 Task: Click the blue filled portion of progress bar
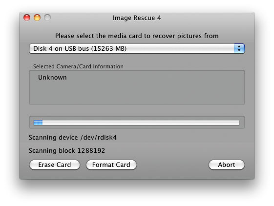click(x=38, y=123)
